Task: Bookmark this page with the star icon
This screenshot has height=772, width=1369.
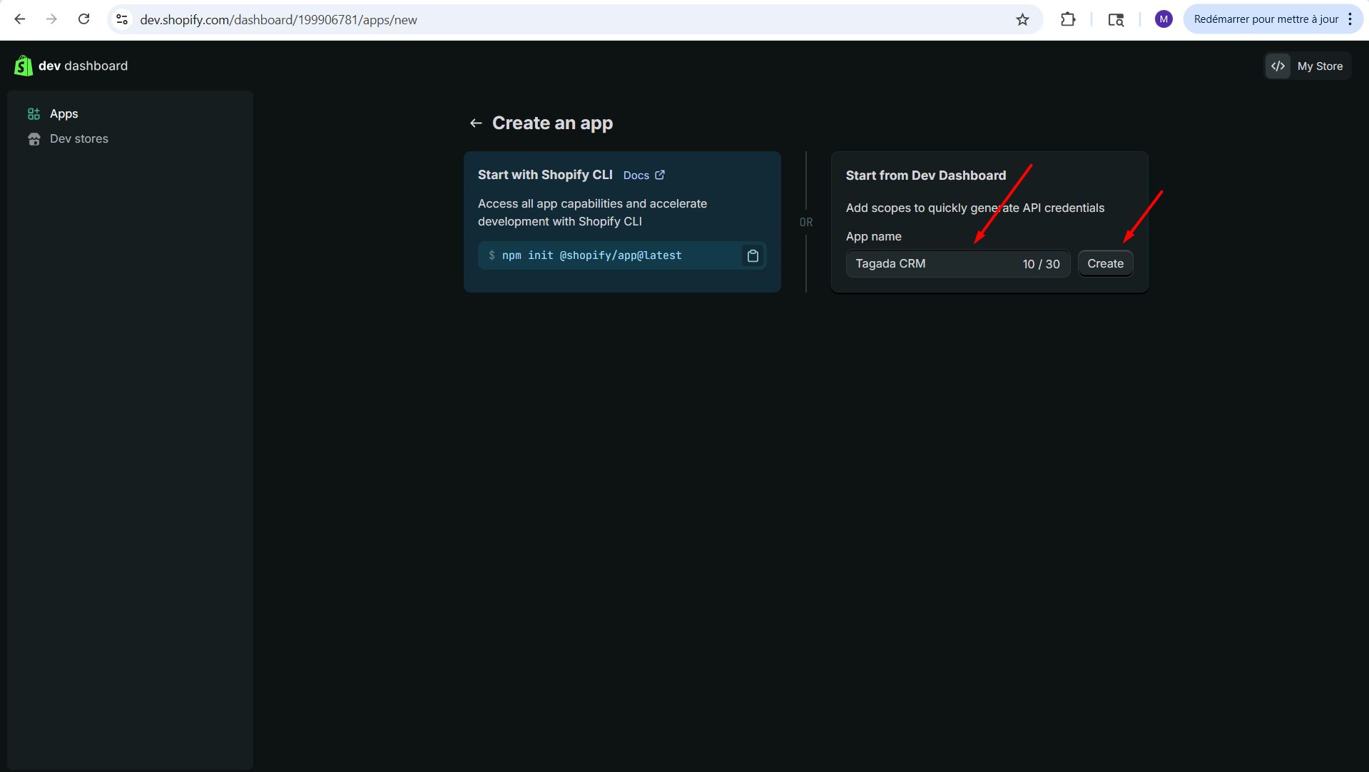Action: point(1022,19)
